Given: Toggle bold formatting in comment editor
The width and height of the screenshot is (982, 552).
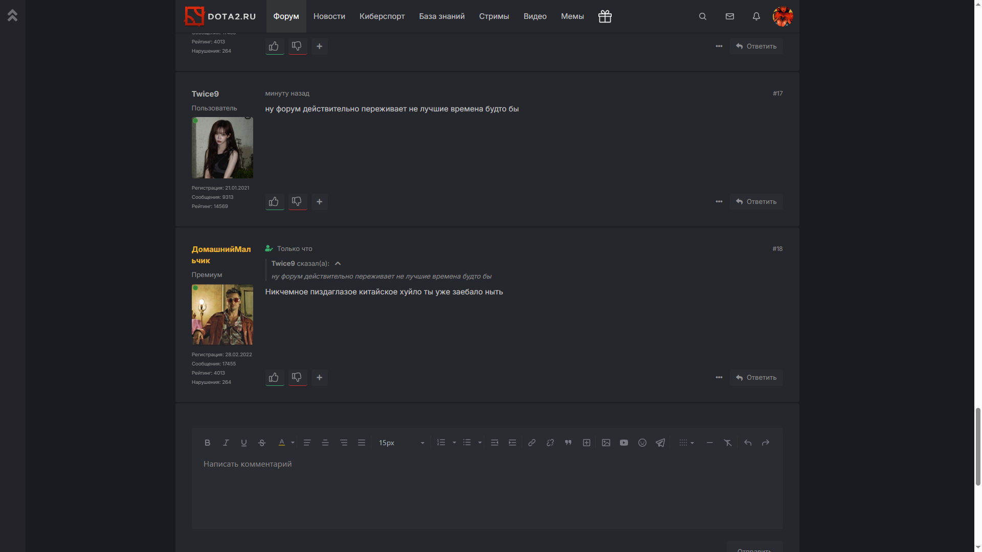Looking at the screenshot, I should (x=207, y=443).
